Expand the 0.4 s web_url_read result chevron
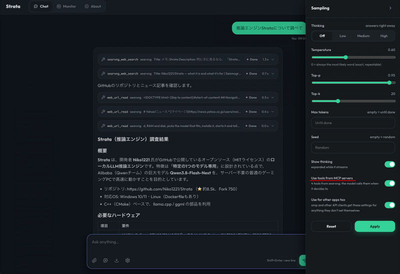The width and height of the screenshot is (400, 274). (x=272, y=111)
